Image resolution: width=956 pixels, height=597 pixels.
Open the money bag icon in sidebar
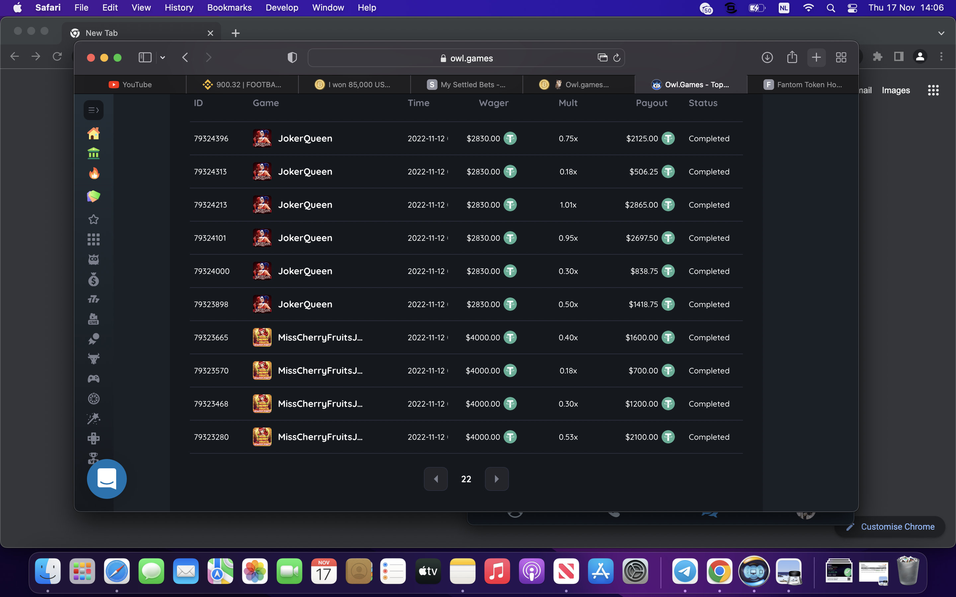point(94,279)
